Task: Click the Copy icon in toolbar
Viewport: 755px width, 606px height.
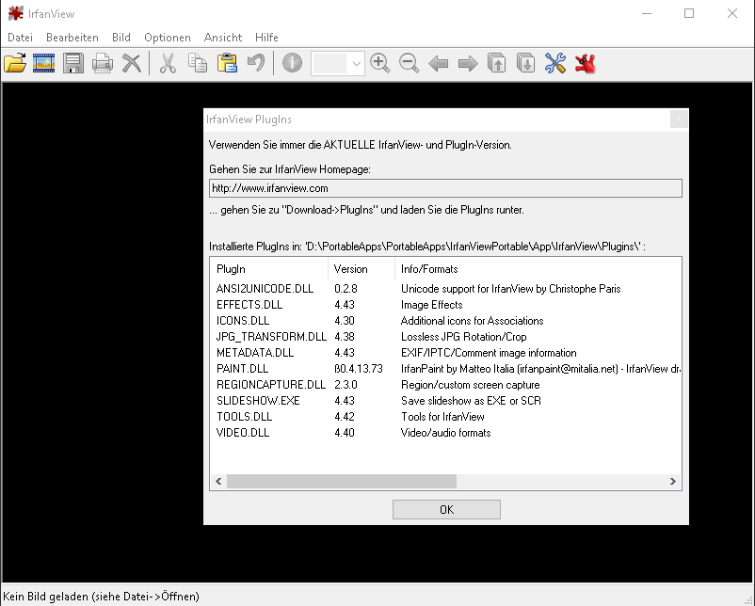Action: tap(198, 64)
